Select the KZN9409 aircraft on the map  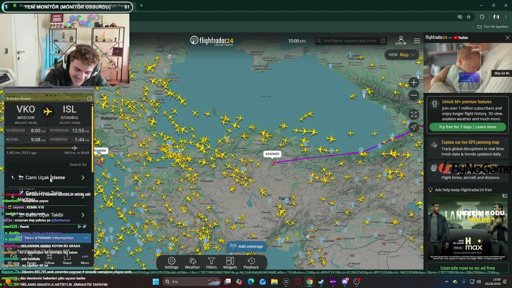point(272,162)
